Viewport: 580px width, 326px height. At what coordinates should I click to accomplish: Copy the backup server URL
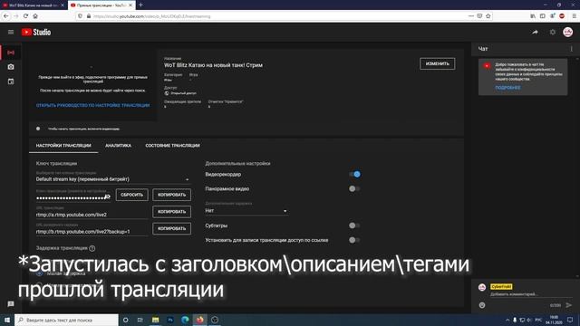pos(171,228)
